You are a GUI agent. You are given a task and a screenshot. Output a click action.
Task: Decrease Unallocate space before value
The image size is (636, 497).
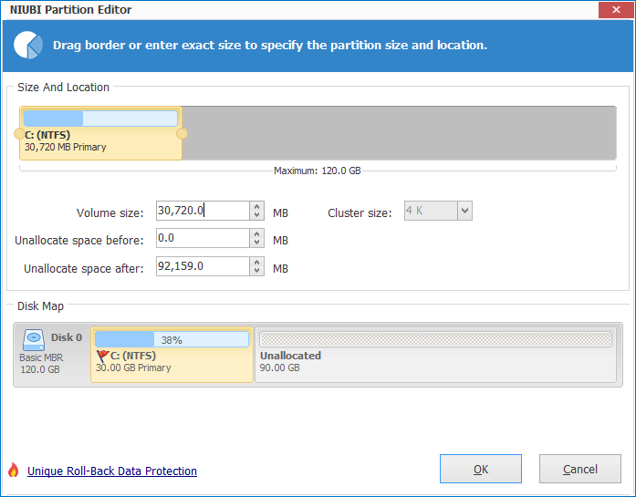[256, 243]
